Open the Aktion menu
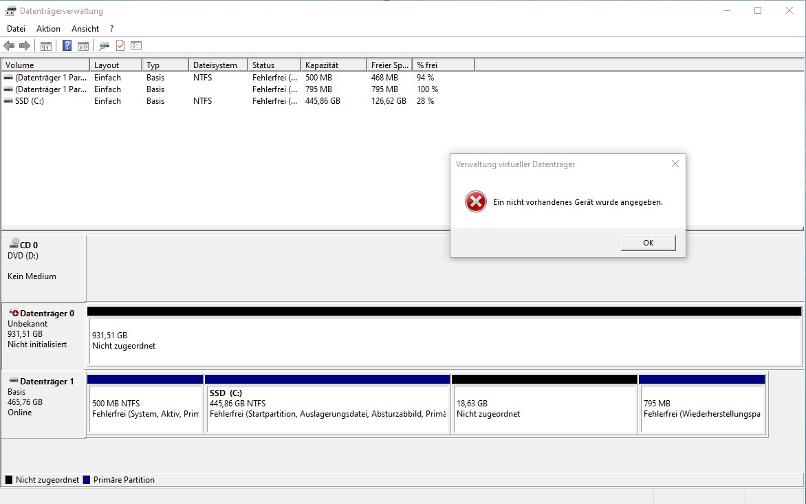 point(48,29)
